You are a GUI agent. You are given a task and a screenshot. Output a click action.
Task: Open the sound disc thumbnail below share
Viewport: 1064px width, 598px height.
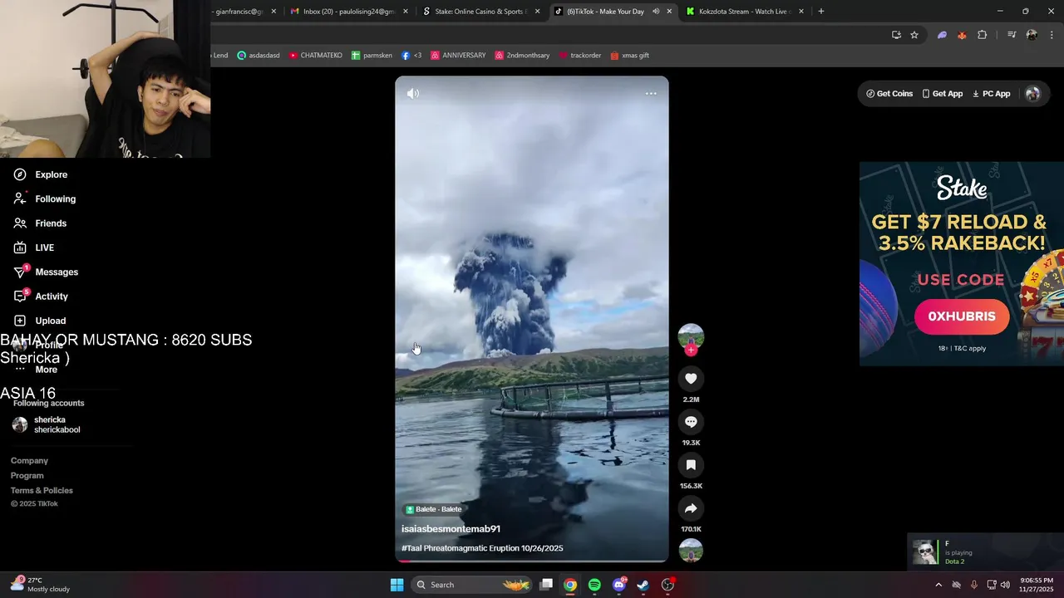point(691,551)
